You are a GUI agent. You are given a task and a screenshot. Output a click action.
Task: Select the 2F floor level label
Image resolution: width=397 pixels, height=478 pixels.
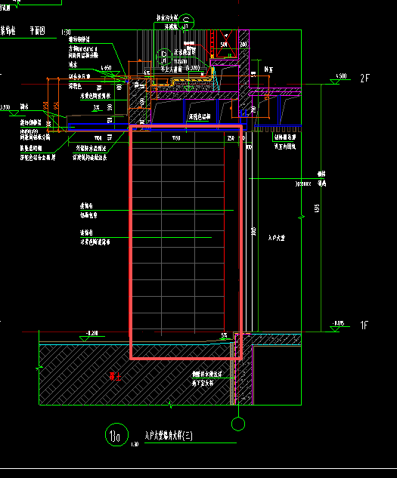tap(364, 79)
